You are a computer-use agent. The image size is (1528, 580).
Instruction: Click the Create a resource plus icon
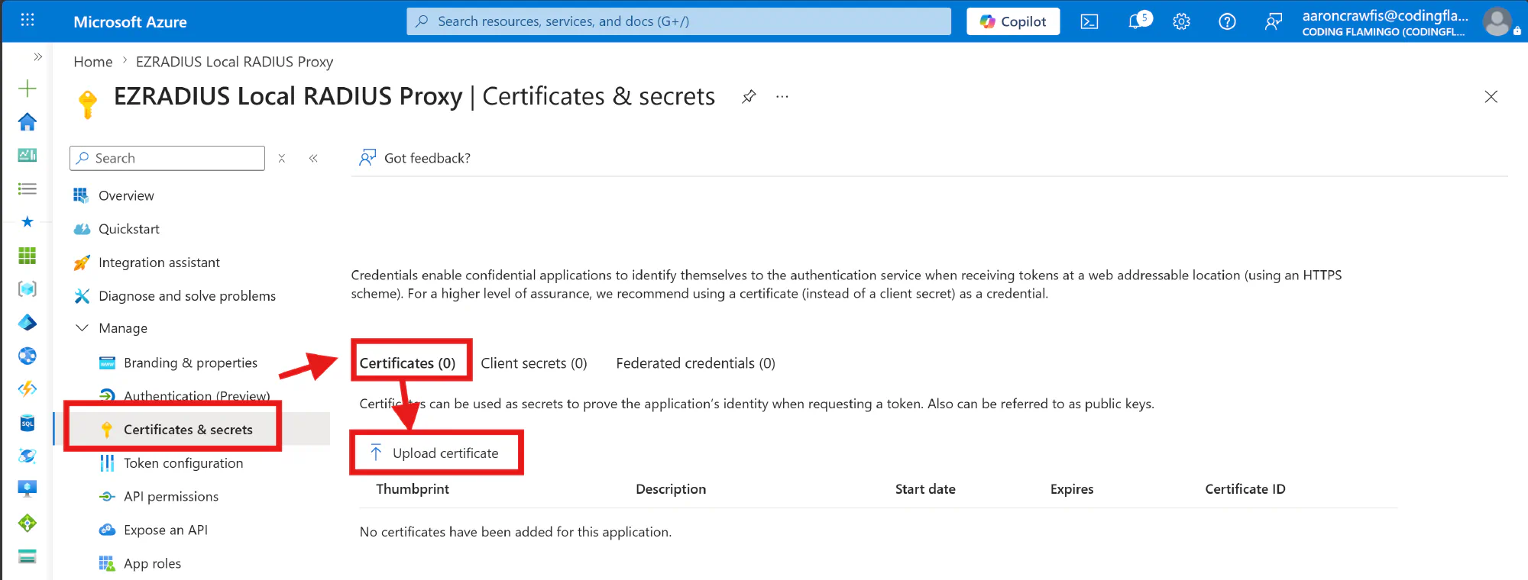tap(28, 89)
